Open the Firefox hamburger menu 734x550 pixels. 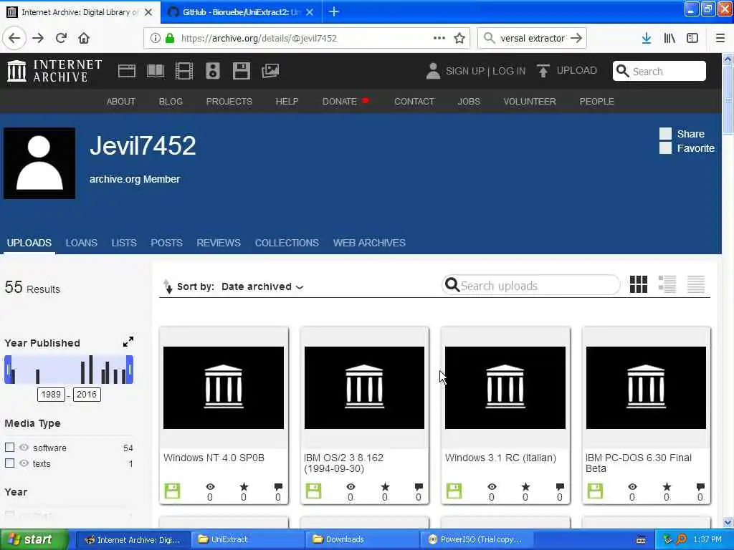coord(720,38)
